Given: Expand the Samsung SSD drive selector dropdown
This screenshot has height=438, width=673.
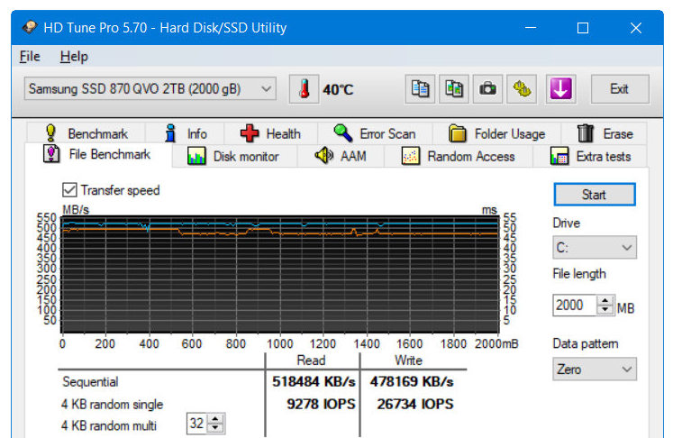Looking at the screenshot, I should point(266,89).
